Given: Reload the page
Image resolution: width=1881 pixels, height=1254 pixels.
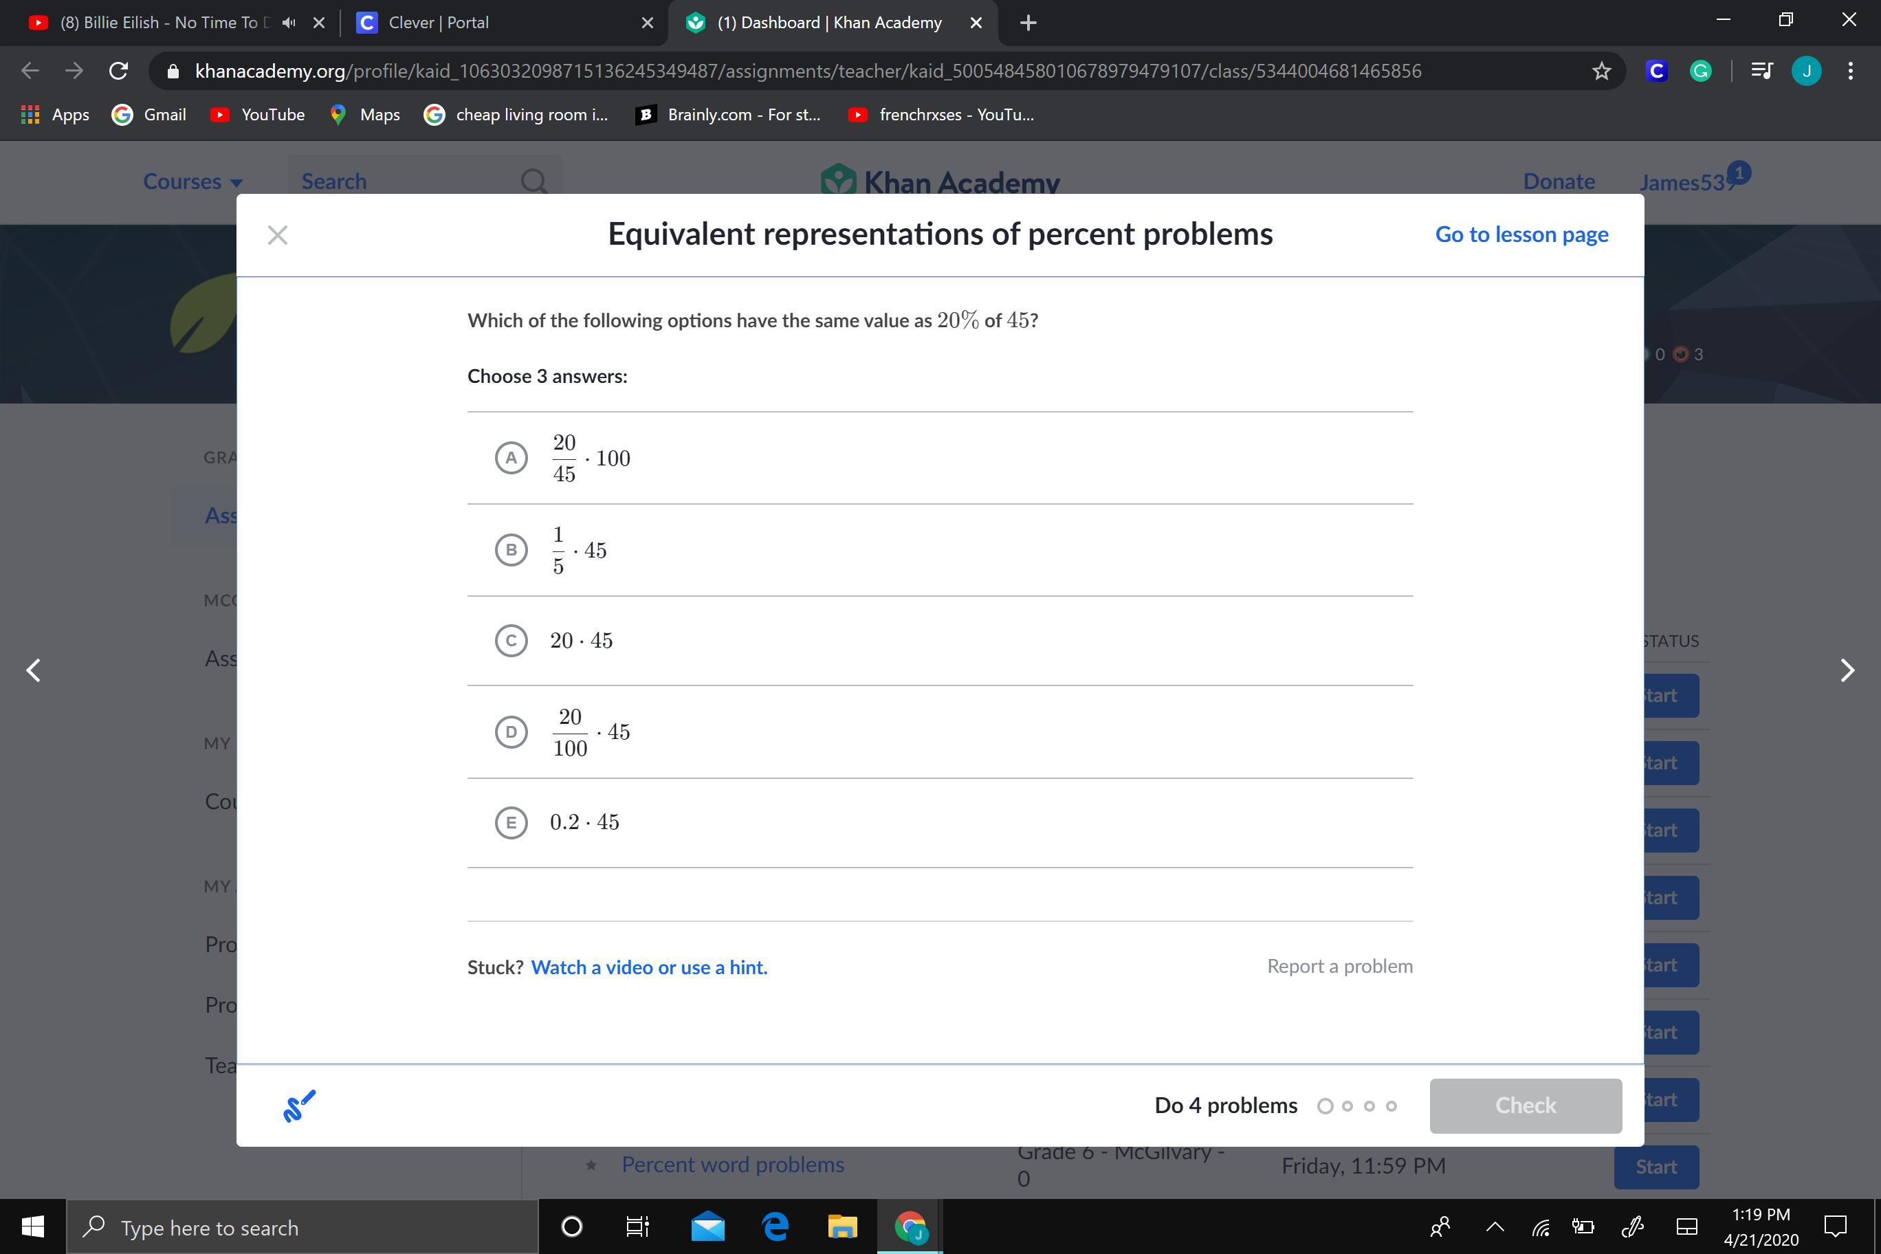Looking at the screenshot, I should click(x=118, y=71).
